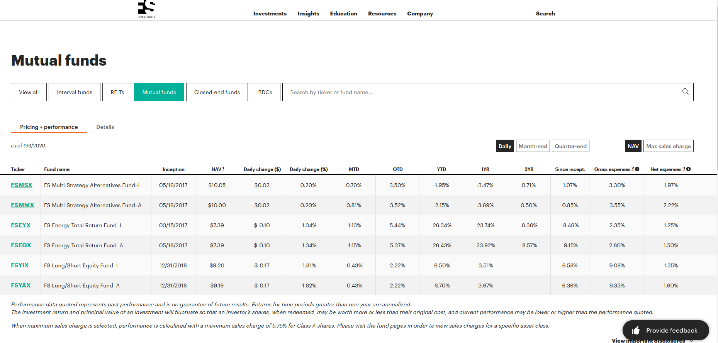Open the Company menu
This screenshot has height=343, width=718.
420,14
